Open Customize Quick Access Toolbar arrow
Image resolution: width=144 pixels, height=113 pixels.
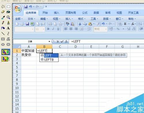[x=46, y=7]
